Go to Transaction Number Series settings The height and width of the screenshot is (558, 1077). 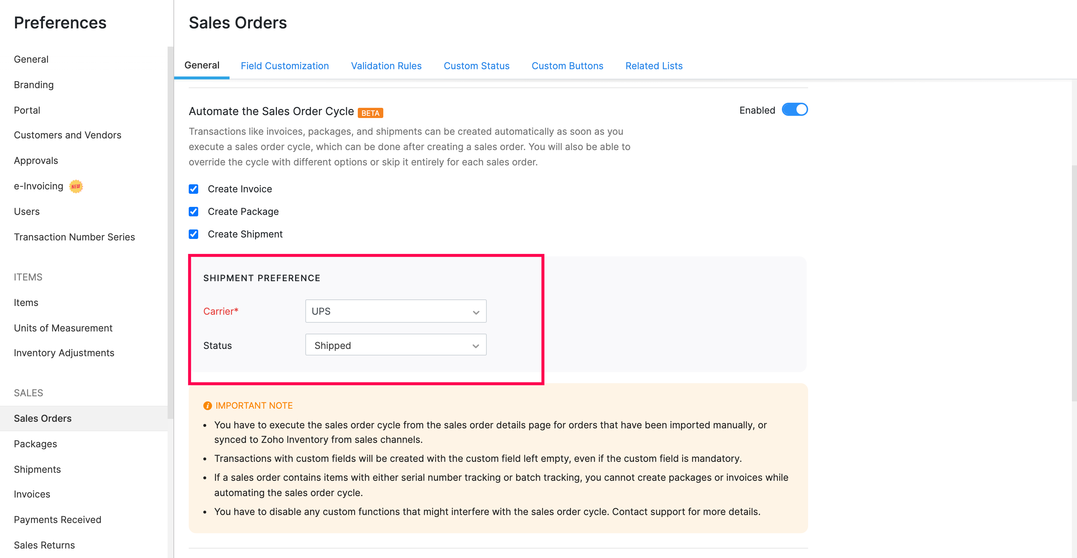tap(74, 237)
